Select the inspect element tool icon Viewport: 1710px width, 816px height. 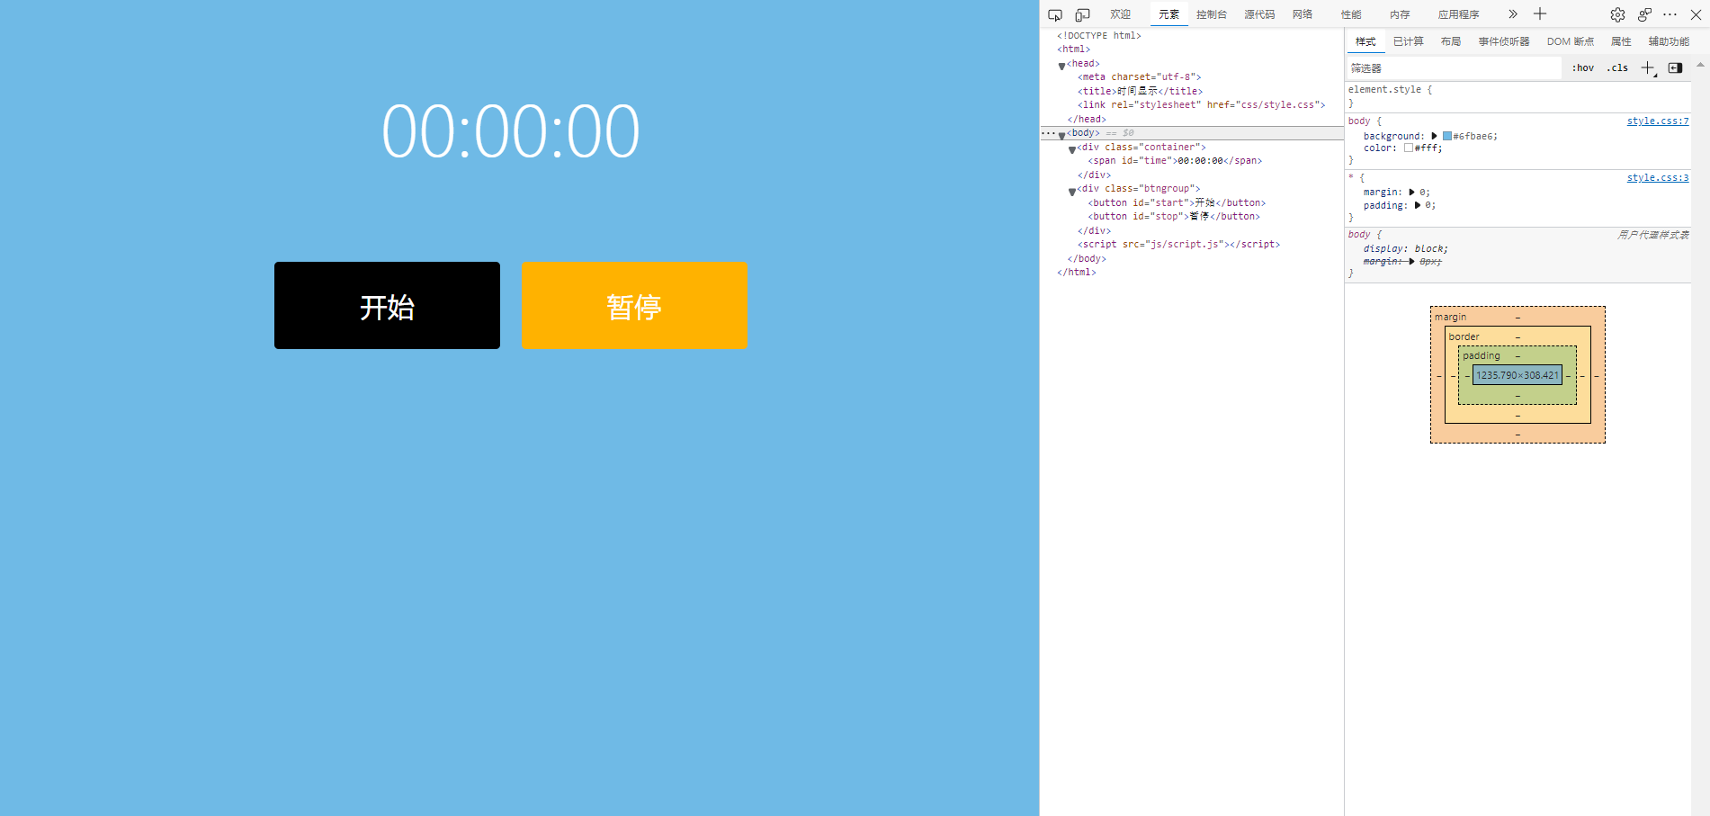(x=1055, y=14)
